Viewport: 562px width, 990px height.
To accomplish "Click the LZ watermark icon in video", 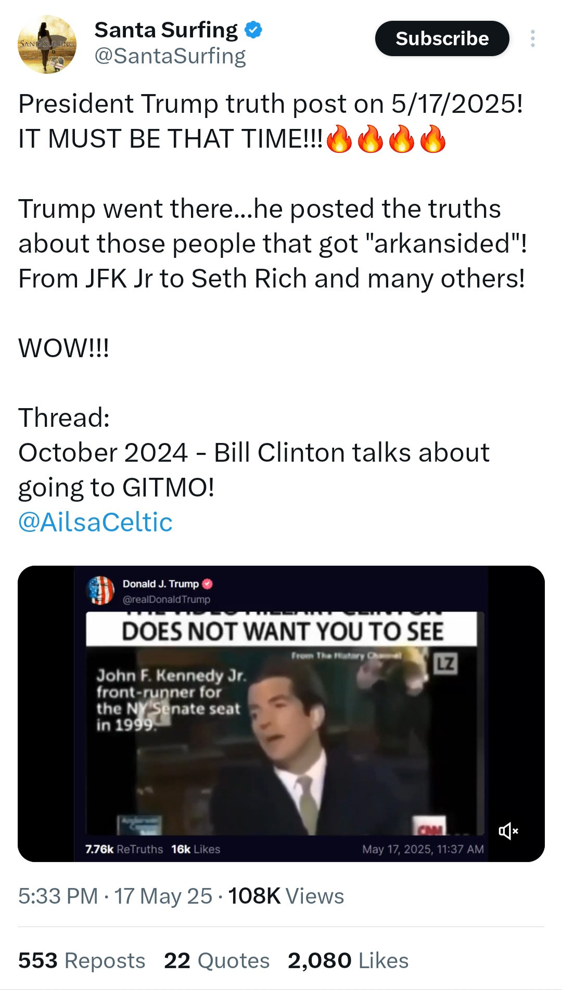I will pyautogui.click(x=445, y=663).
